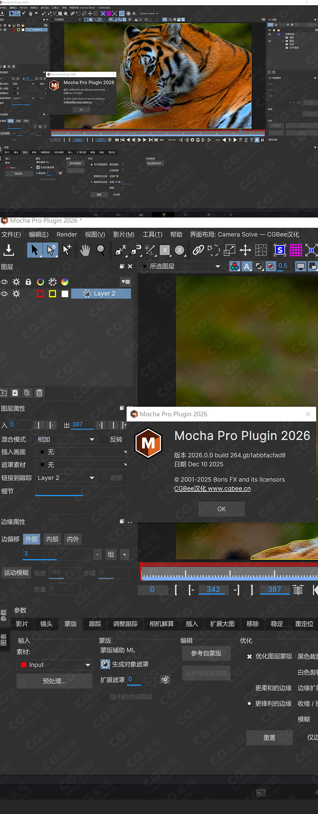Viewport: 318px width, 814px height.
Task: Click the 重置 reset button
Action: [269, 738]
